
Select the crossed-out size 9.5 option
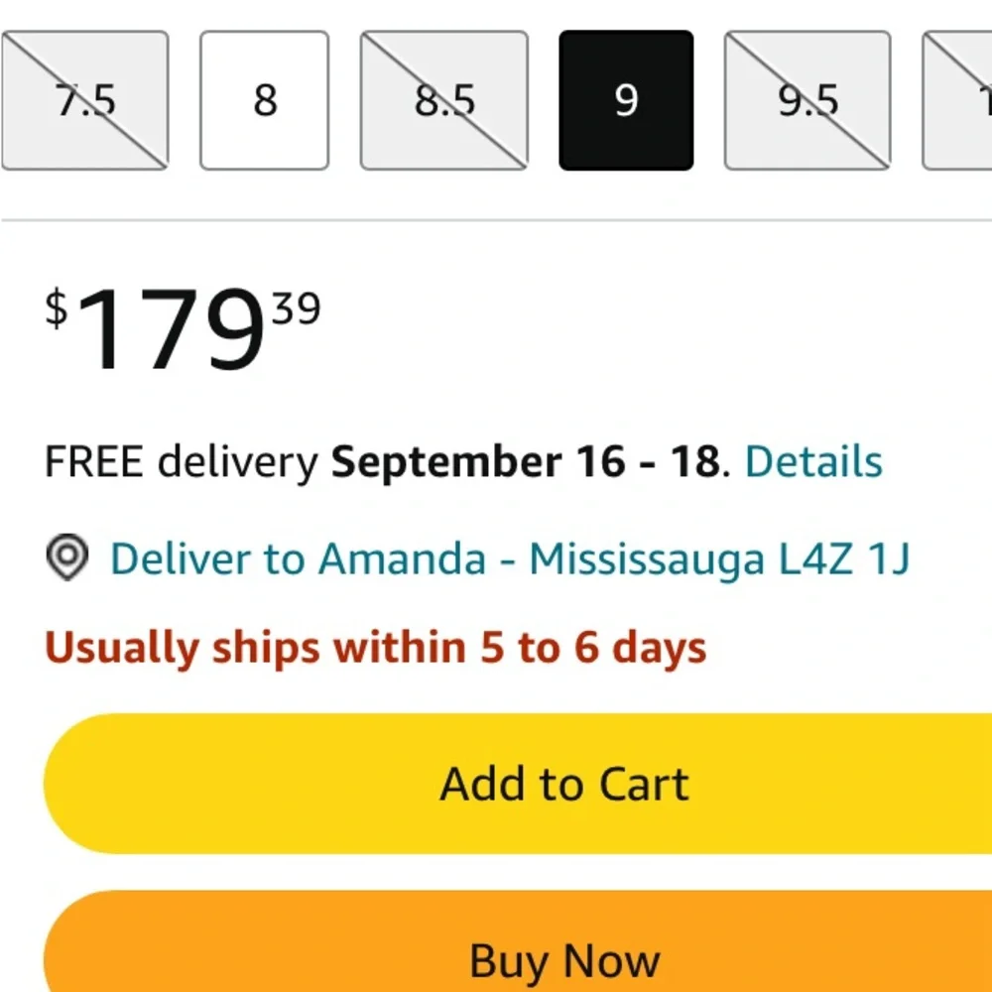pyautogui.click(x=807, y=100)
